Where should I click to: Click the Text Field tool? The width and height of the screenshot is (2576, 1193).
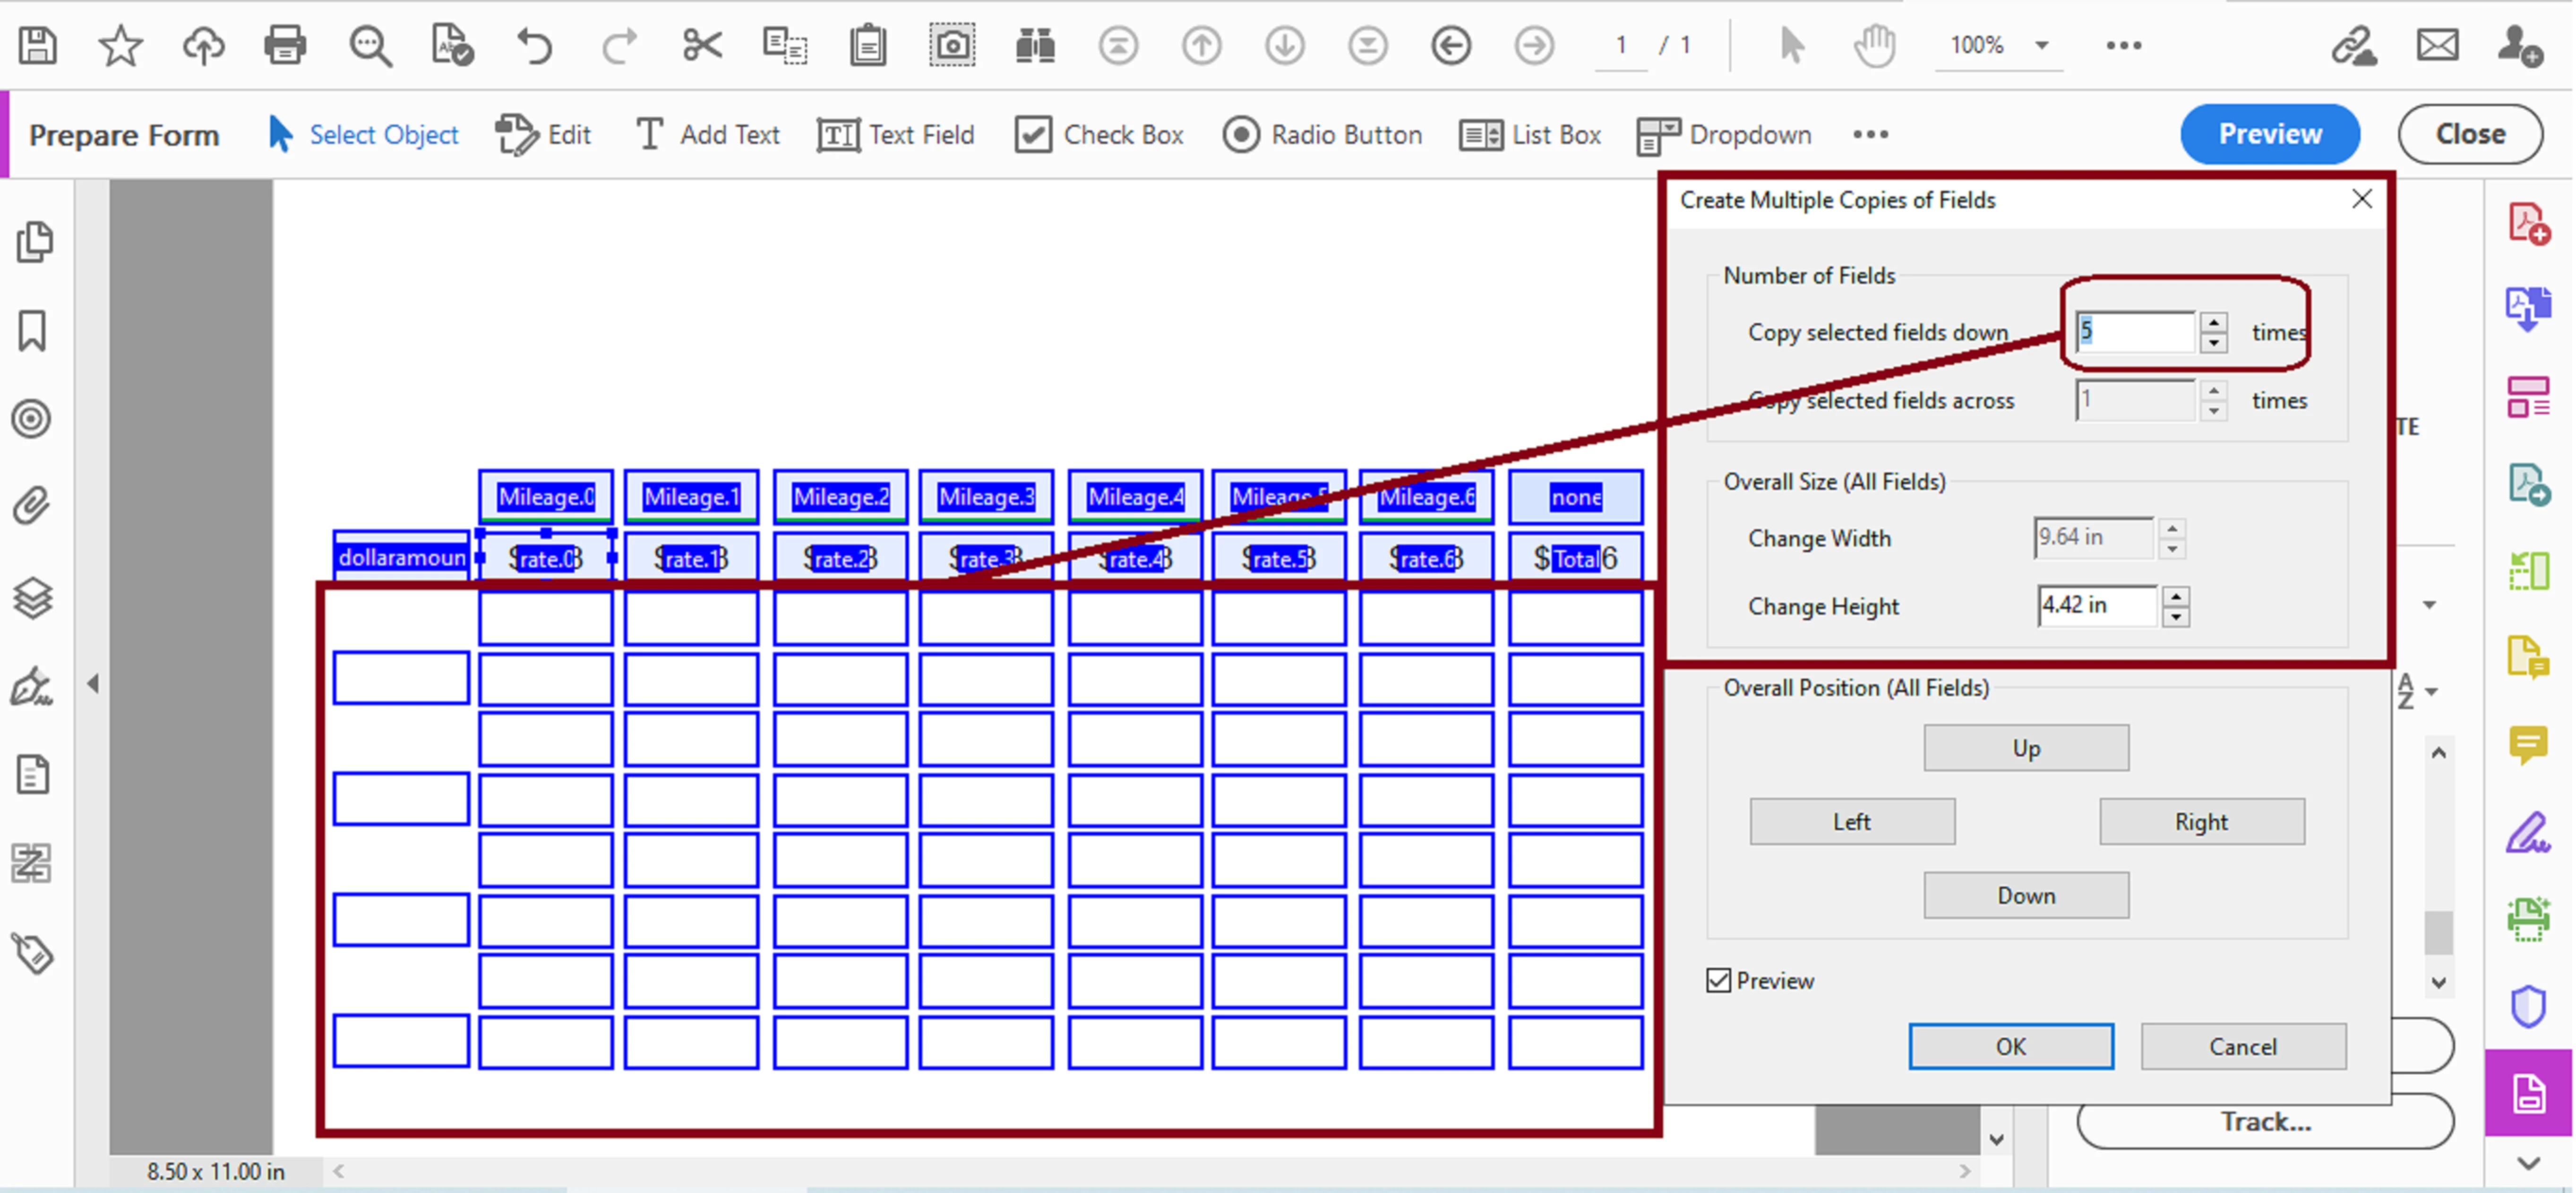coord(896,135)
